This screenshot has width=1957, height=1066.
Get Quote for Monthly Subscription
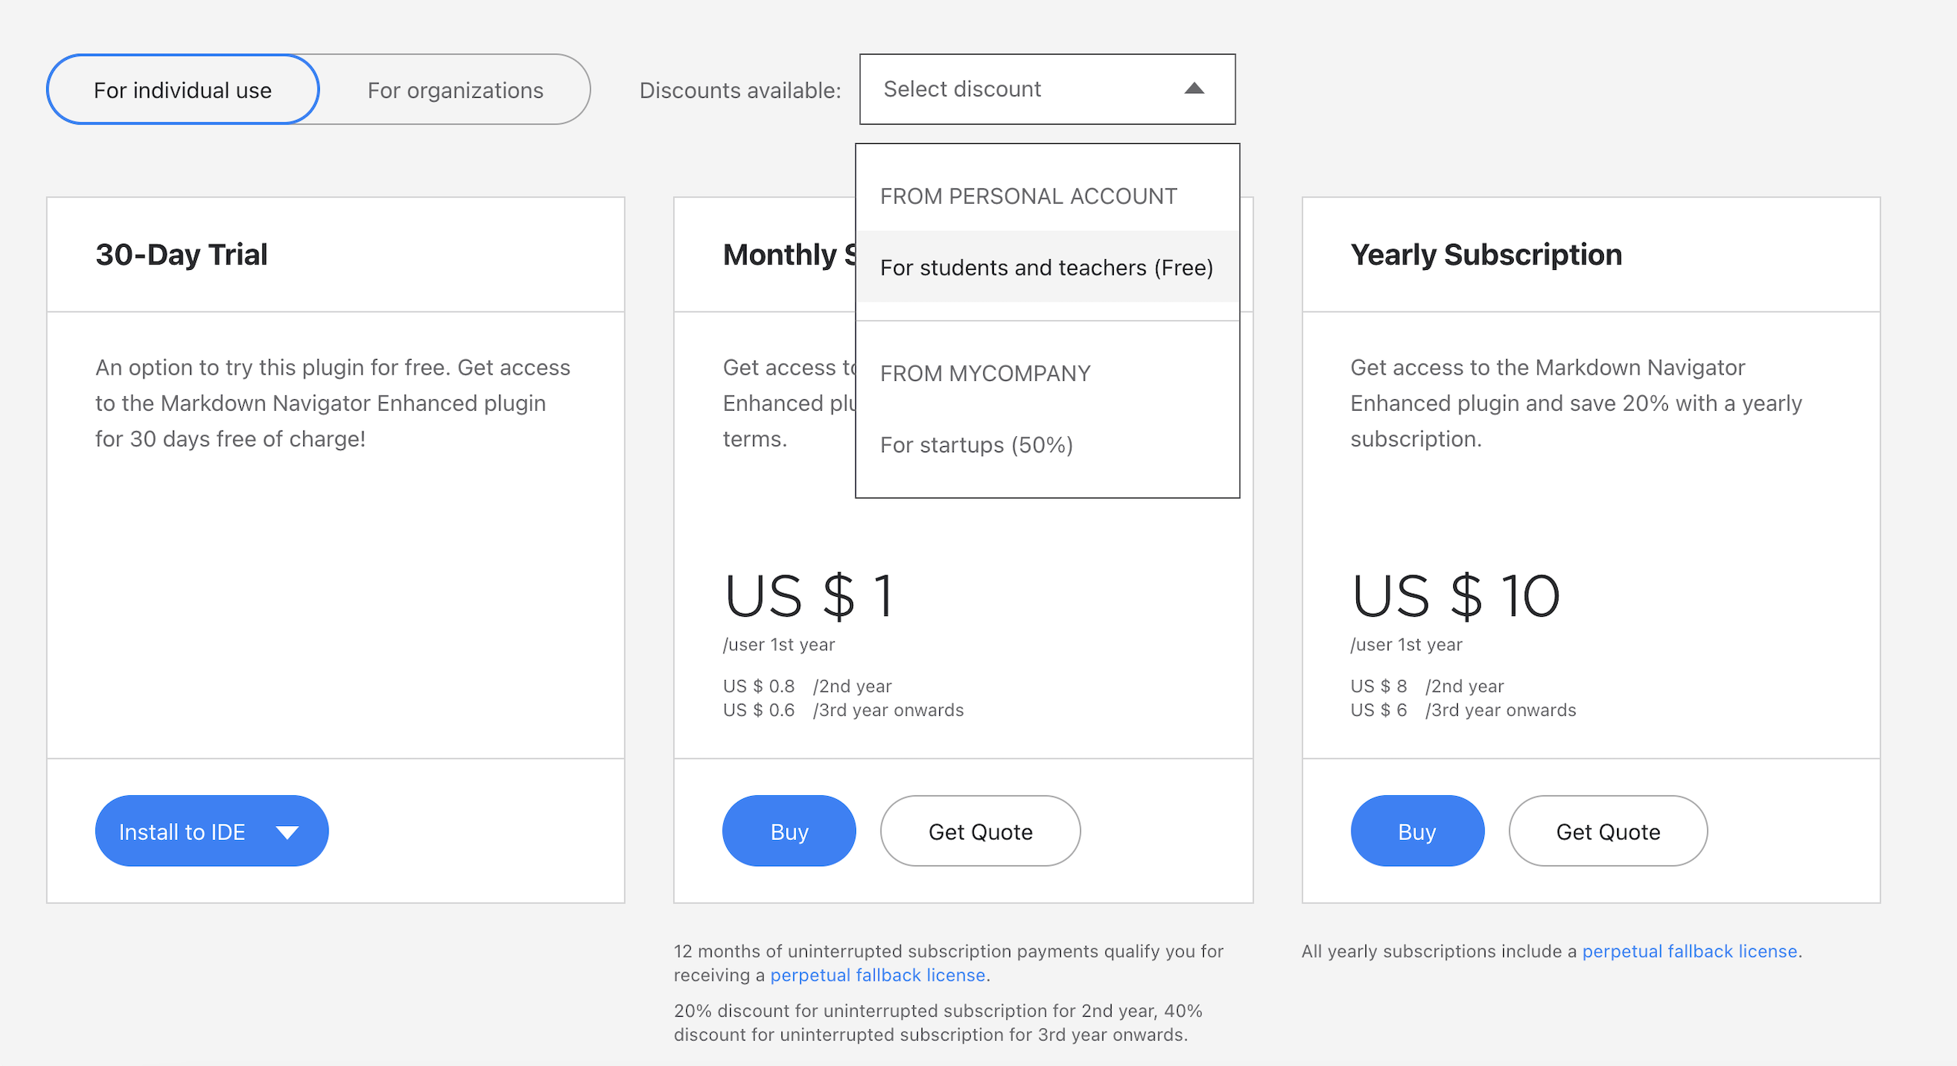980,831
